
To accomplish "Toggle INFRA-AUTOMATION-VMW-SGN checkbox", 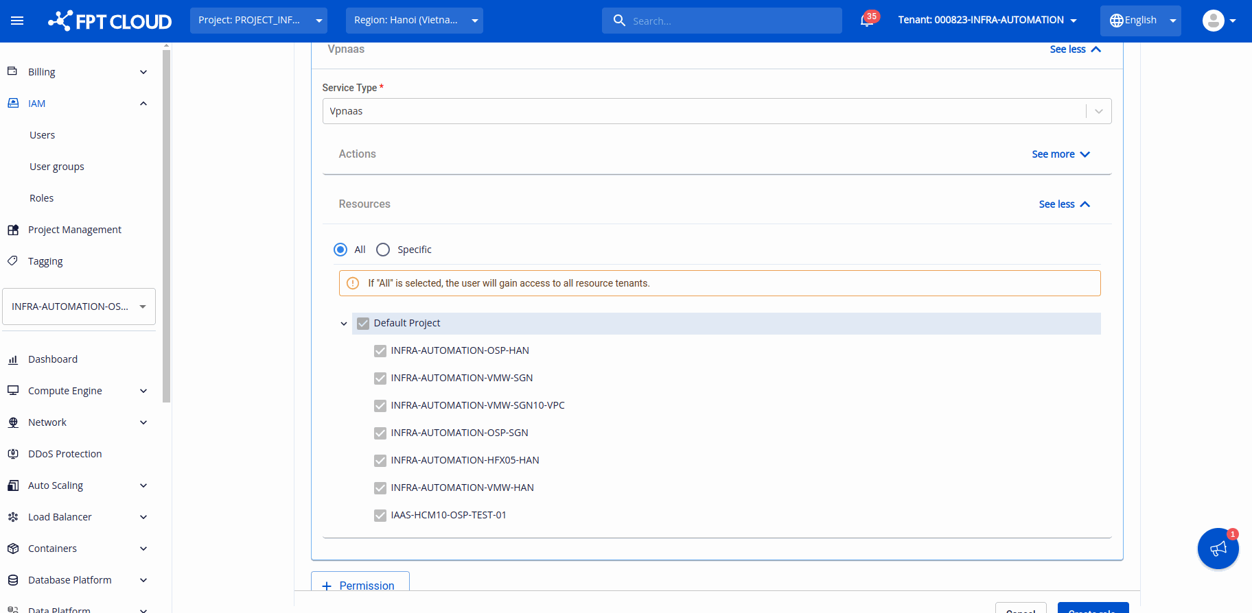I will (380, 378).
